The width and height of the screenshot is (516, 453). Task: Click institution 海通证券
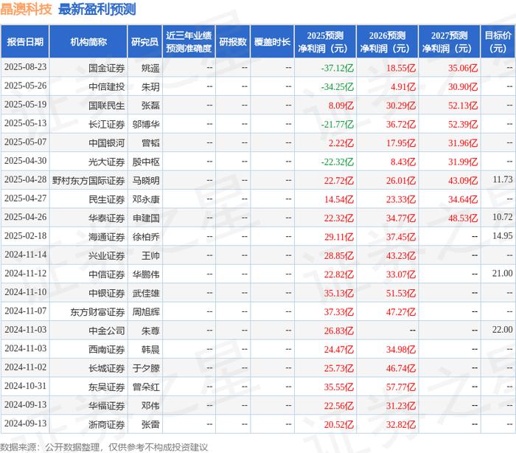107,238
